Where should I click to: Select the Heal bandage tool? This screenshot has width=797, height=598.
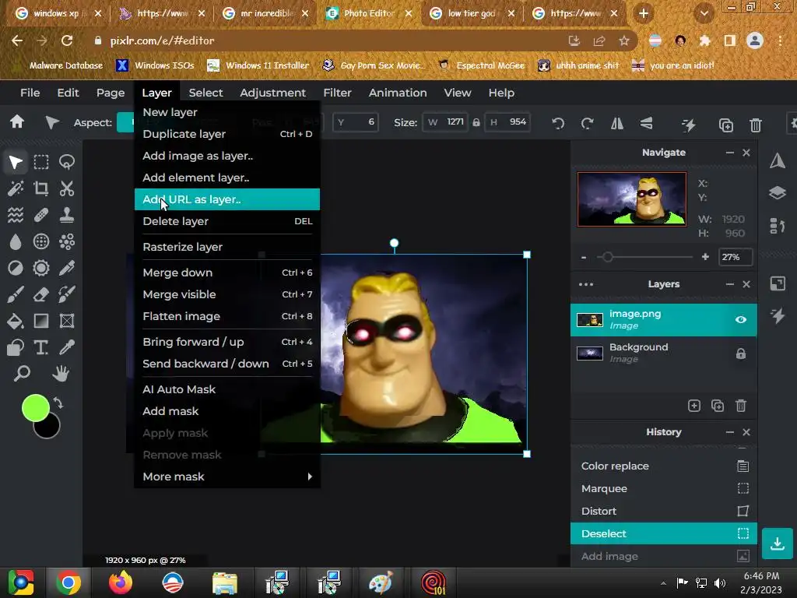41,215
